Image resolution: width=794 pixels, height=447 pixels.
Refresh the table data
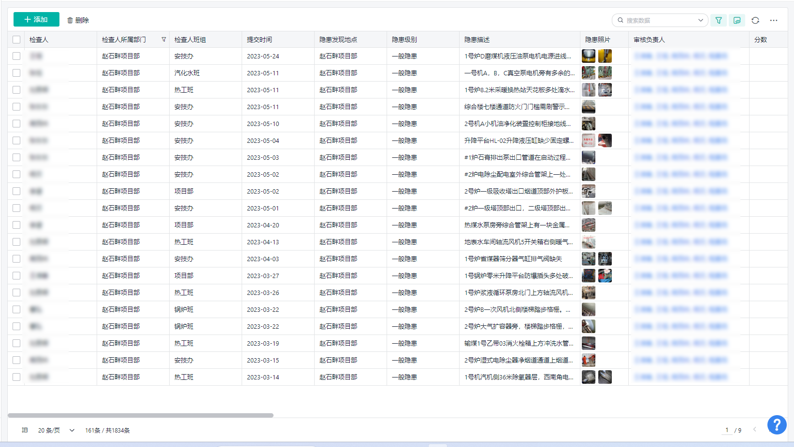point(755,20)
